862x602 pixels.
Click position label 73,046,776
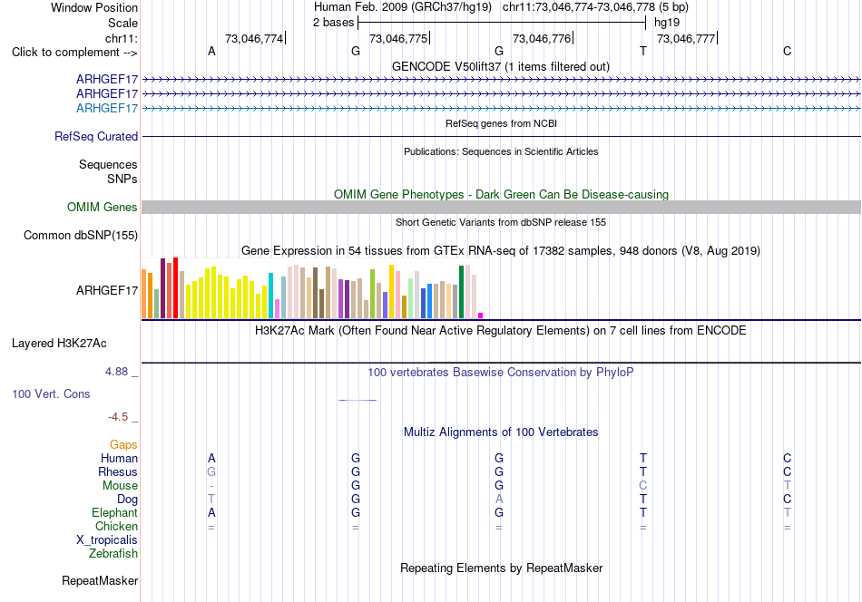pyautogui.click(x=542, y=38)
